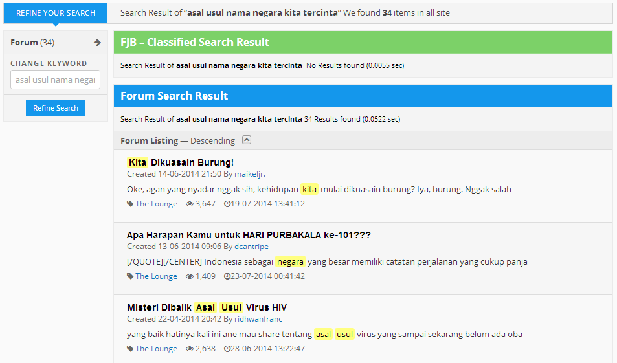Screen dimensions: 617x363
Task: Click the tag icon in the HARI PURBAKALA result
Action: (130, 276)
